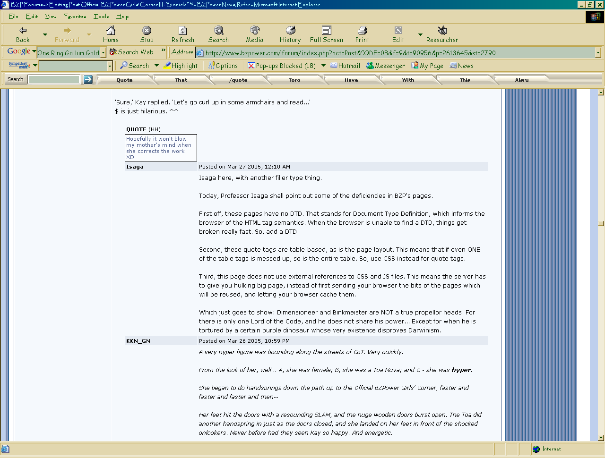Click the Google toolbar logo

click(19, 51)
